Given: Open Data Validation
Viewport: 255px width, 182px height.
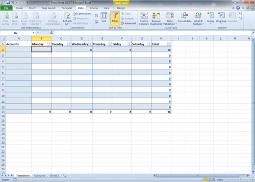Looking at the screenshot, I should pos(170,19).
